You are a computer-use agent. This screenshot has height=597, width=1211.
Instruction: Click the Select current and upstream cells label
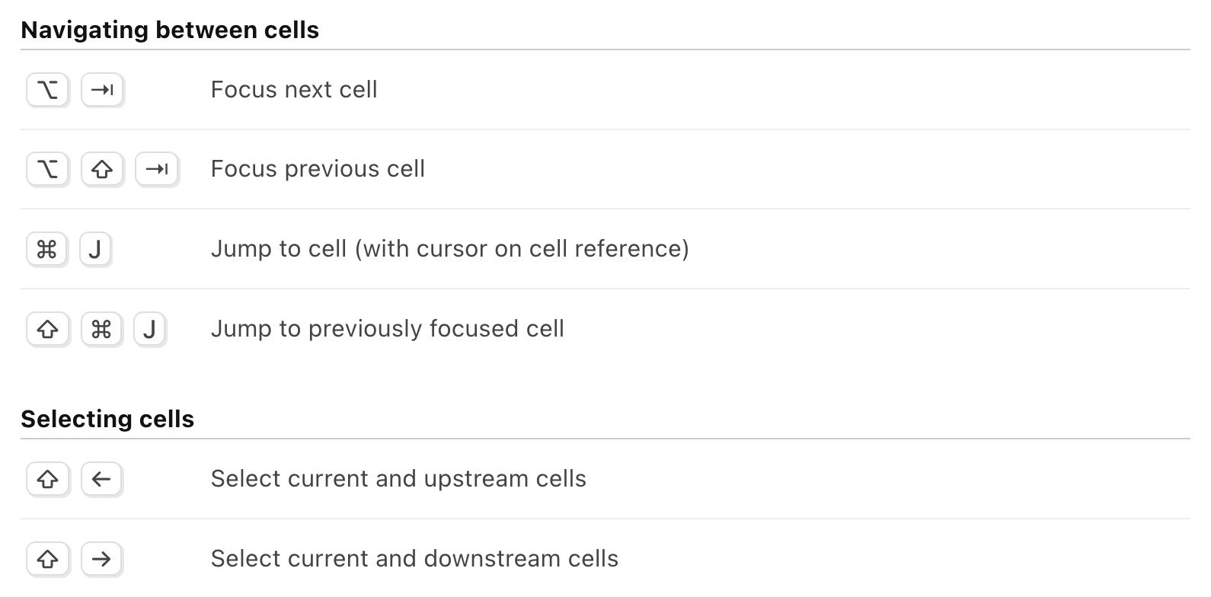[x=398, y=478]
